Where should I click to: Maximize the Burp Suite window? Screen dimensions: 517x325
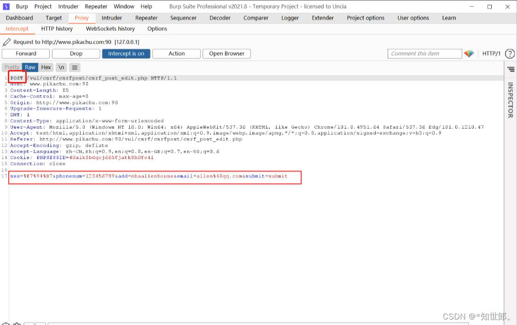coord(490,6)
